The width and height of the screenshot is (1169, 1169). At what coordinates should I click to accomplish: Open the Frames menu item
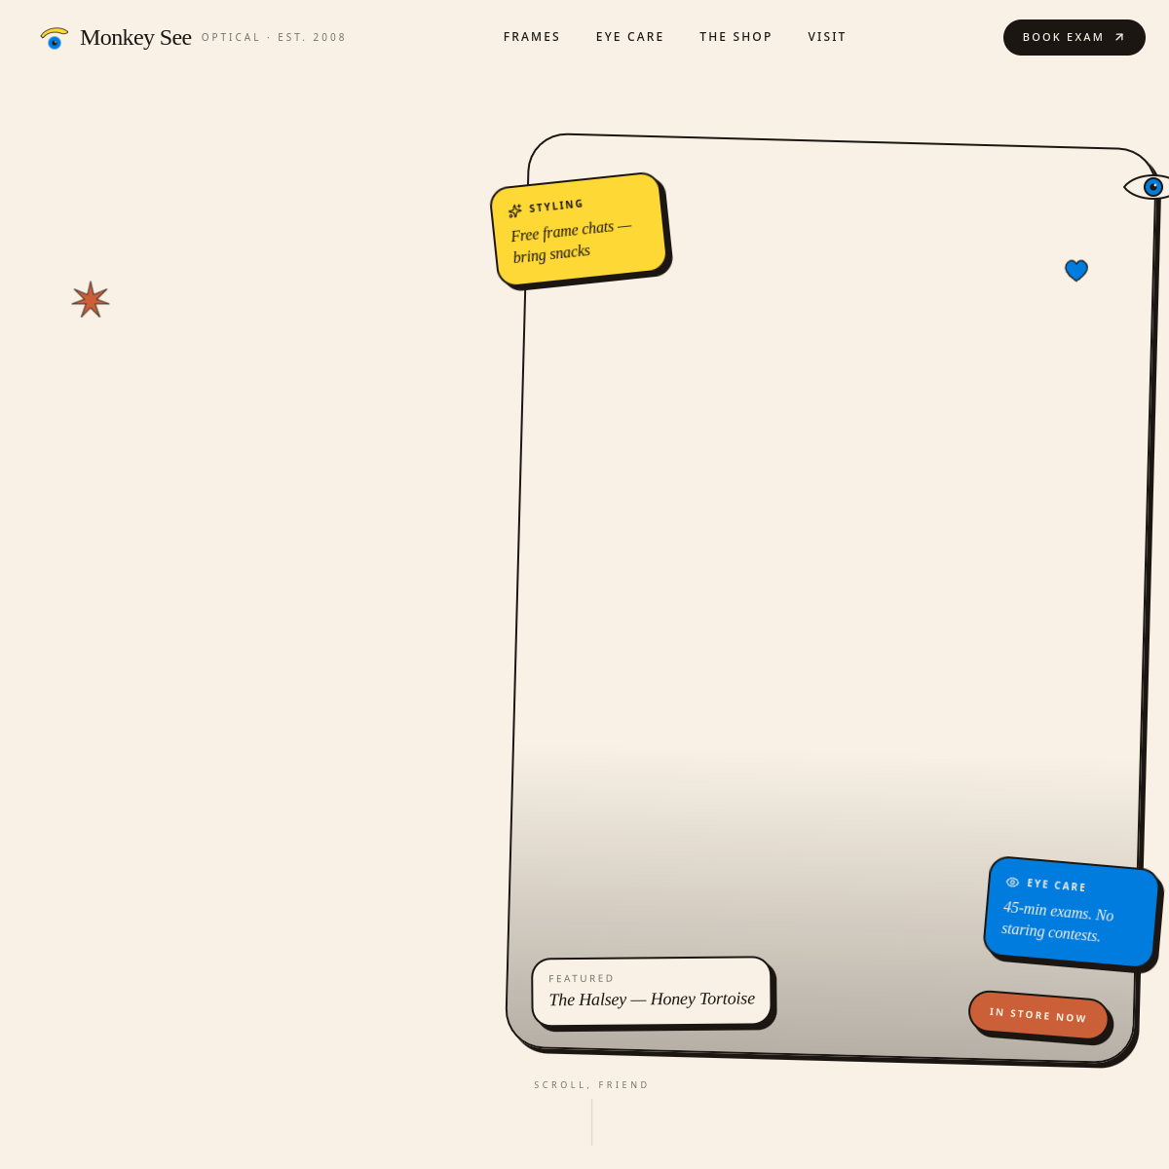[x=532, y=37]
